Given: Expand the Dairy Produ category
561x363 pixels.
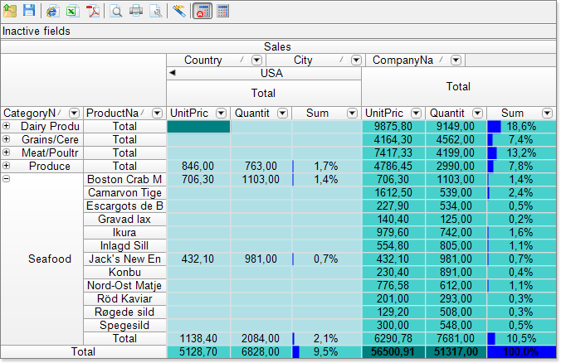Looking at the screenshot, I should point(6,126).
